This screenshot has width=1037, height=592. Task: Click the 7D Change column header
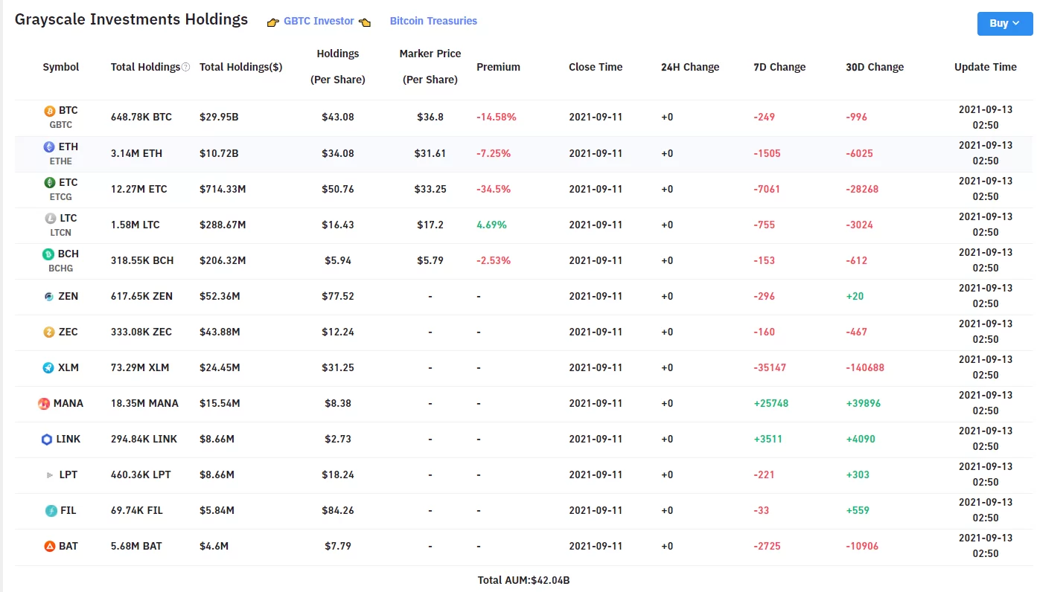tap(779, 67)
